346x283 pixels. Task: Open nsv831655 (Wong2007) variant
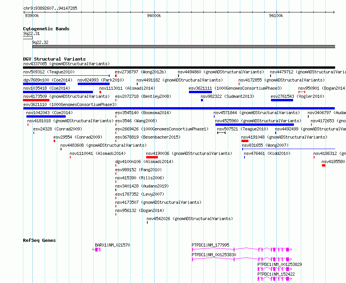pos(265,146)
